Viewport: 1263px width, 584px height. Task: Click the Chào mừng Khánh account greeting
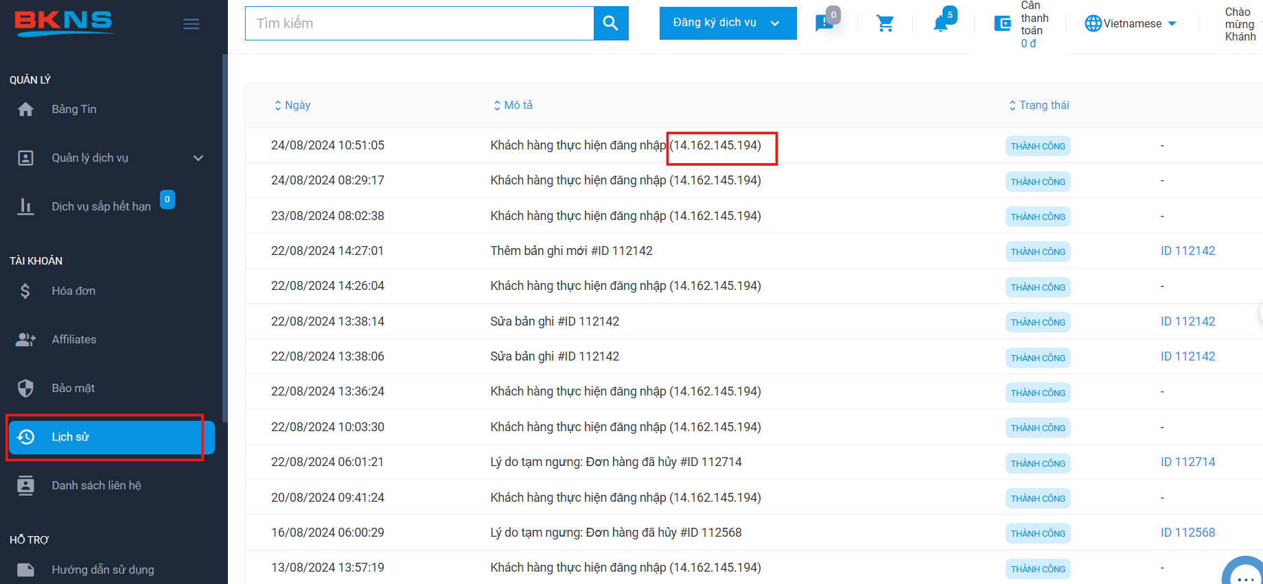[x=1240, y=24]
